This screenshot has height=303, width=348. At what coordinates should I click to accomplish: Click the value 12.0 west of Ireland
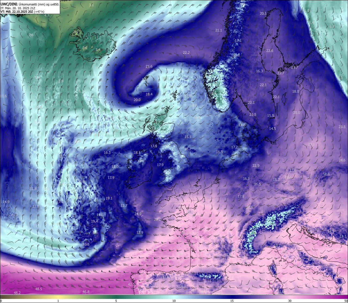tap(115, 166)
